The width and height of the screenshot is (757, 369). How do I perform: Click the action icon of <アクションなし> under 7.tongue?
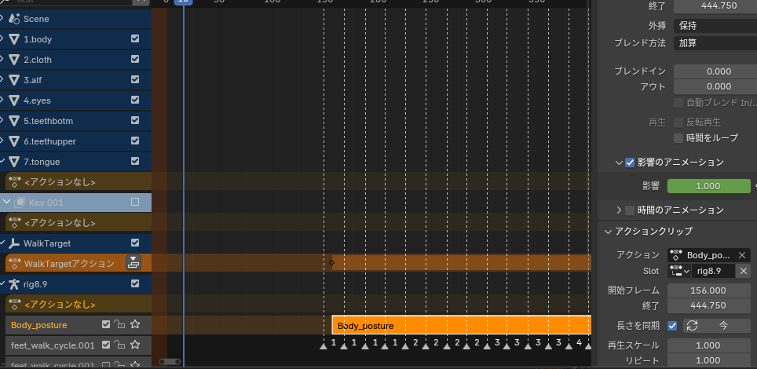[14, 181]
